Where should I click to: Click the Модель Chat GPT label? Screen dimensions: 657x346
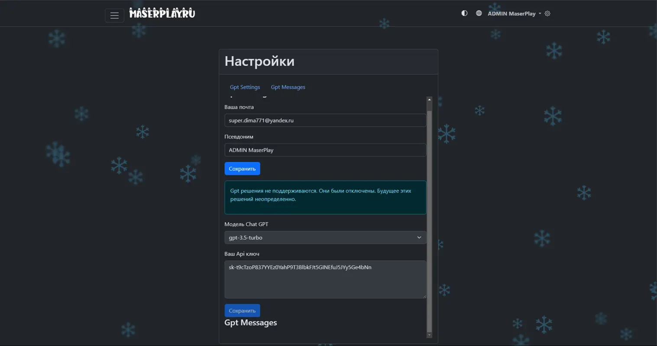pos(246,224)
